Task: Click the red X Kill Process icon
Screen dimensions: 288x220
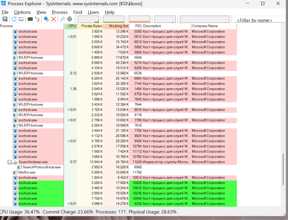Action: click(x=53, y=19)
